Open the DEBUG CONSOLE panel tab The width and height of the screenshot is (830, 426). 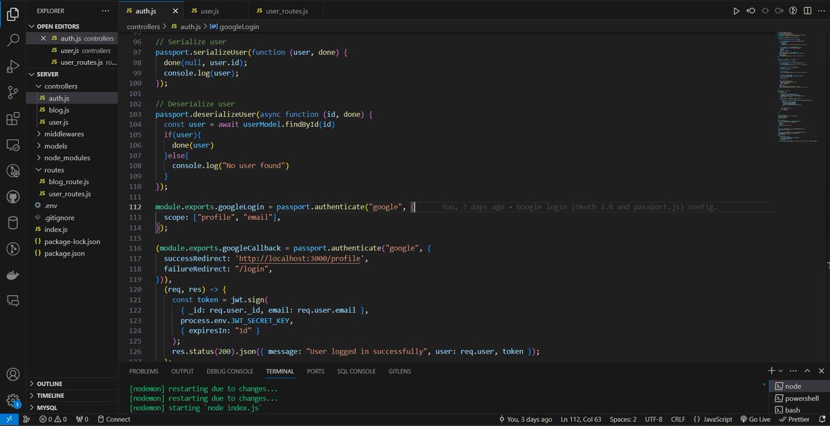point(230,371)
